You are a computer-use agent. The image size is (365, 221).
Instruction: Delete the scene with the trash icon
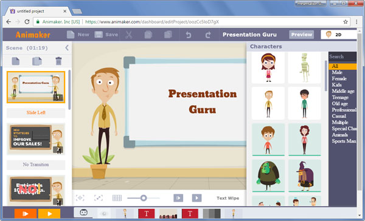tap(58, 61)
